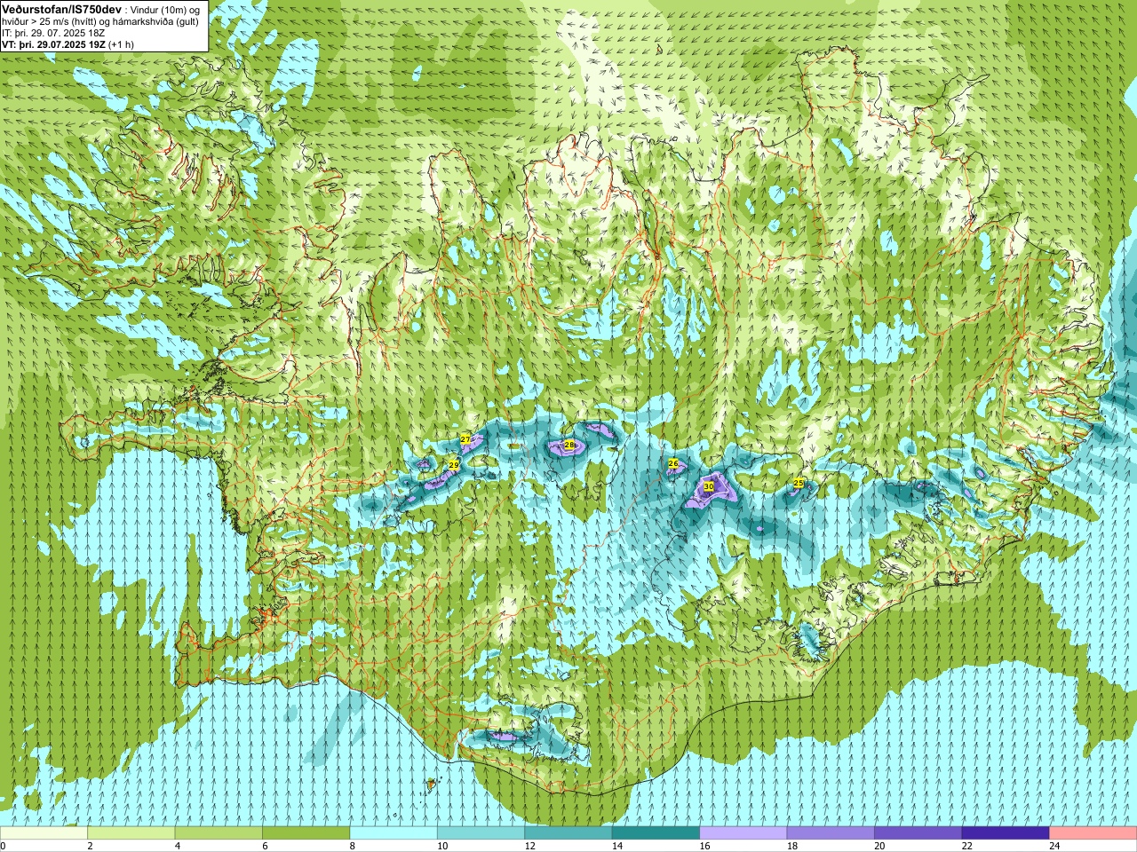This screenshot has width=1137, height=852.
Task: Click the legend tick label '6'
Action: (x=266, y=846)
